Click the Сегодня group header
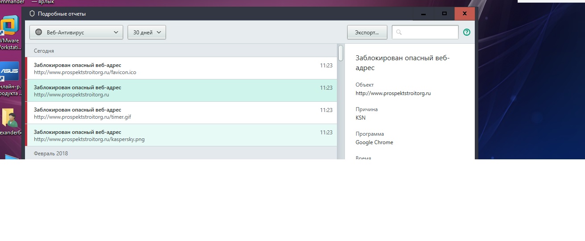585x241 pixels. (181, 50)
